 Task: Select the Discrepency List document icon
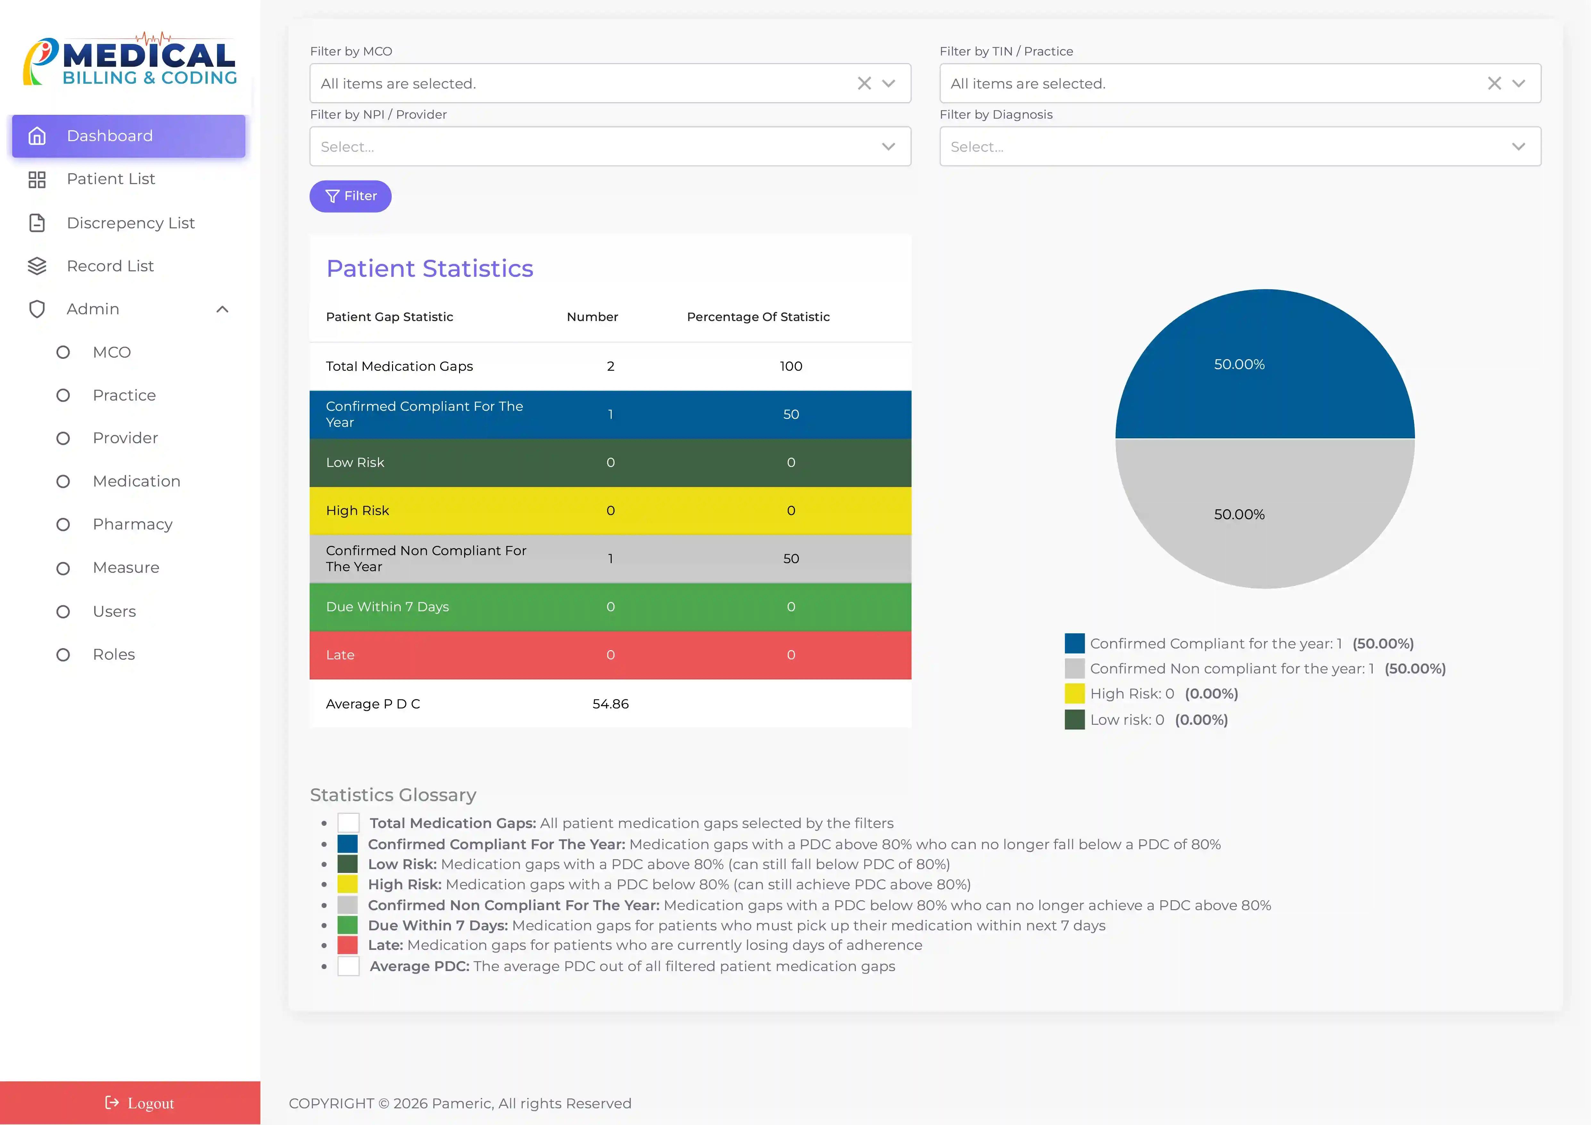click(x=37, y=223)
